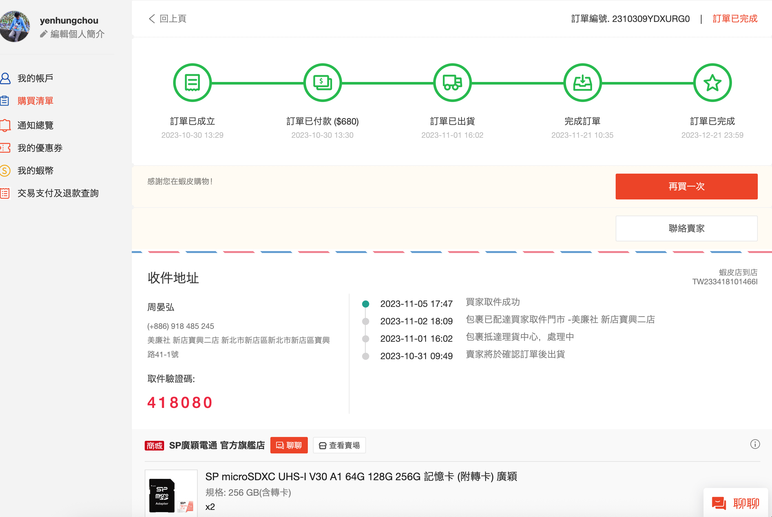The height and width of the screenshot is (517, 772).
Task: Click the order received inbox icon
Action: [582, 83]
